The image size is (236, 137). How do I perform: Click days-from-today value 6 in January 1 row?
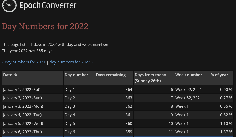click(x=172, y=90)
